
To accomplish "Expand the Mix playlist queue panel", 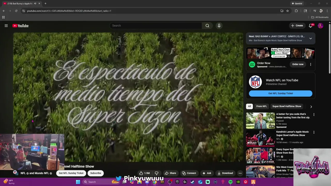I will 311,38.
